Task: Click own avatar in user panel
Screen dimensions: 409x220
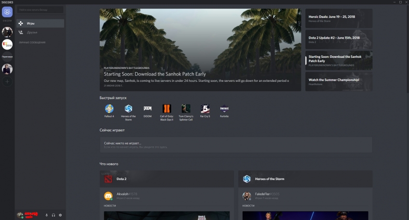Action: (20, 215)
